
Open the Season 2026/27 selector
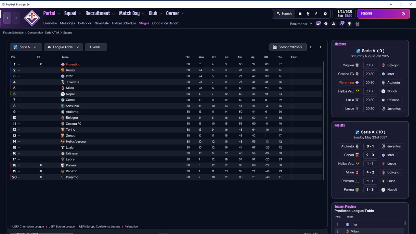[x=288, y=47]
